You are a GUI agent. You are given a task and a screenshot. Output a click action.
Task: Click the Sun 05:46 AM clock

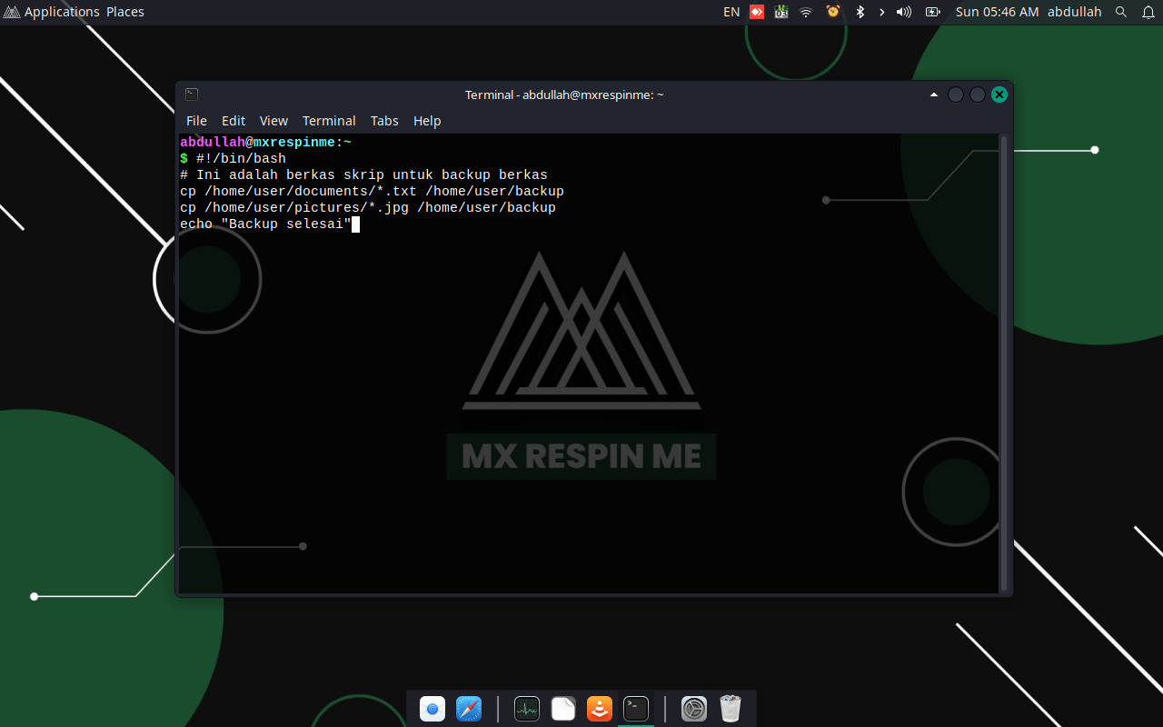click(997, 12)
